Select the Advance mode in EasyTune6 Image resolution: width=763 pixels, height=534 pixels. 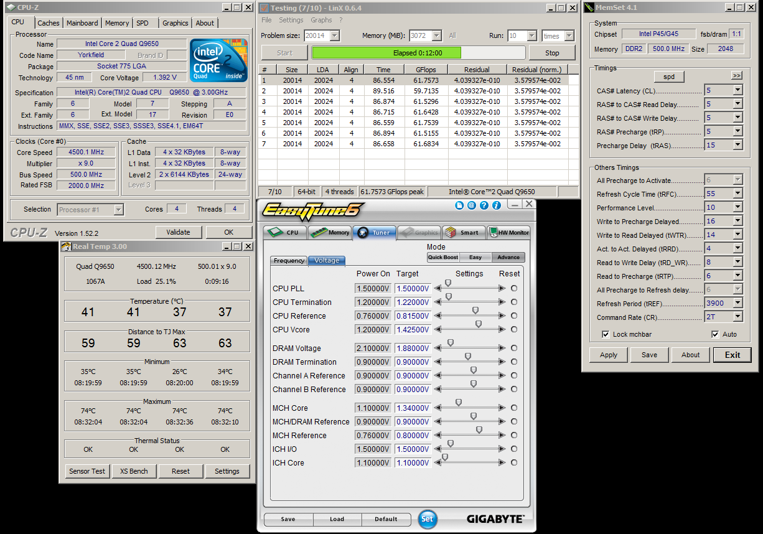[x=508, y=257]
